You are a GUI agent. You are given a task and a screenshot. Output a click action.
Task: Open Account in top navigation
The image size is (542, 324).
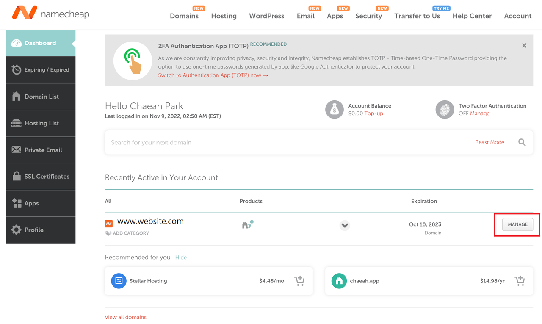point(518,16)
